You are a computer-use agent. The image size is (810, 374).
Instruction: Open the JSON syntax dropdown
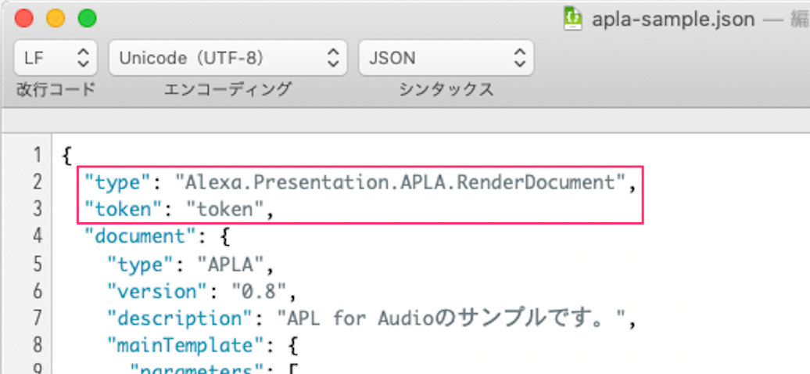pyautogui.click(x=446, y=58)
